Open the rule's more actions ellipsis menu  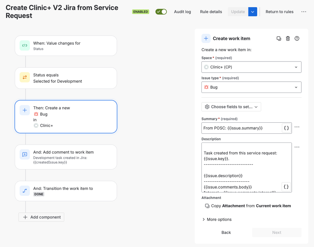[304, 12]
